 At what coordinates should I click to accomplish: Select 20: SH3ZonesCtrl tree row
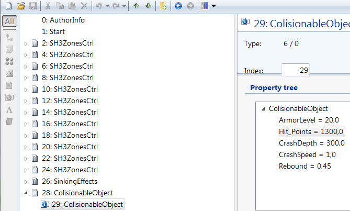pos(70,147)
